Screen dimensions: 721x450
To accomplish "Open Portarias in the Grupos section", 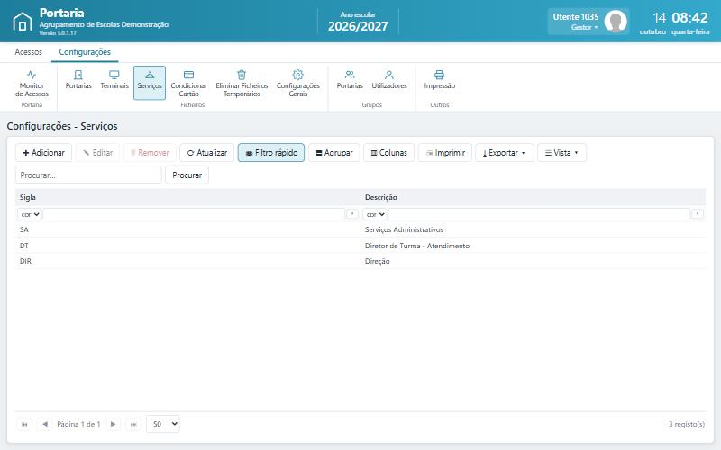I will point(350,79).
